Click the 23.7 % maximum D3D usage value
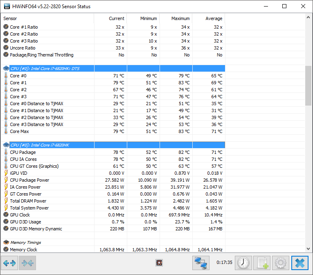The height and width of the screenshot is (275, 313). pos(182,222)
